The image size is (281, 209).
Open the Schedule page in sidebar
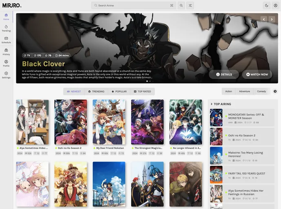click(6, 40)
